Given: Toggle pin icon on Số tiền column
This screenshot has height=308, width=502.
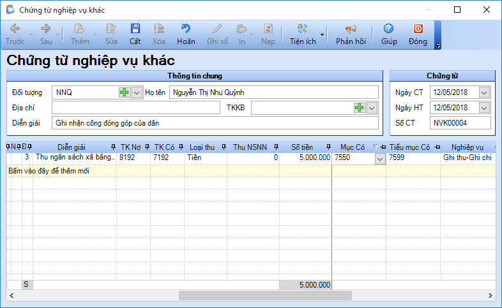Looking at the screenshot, I should 328,147.
